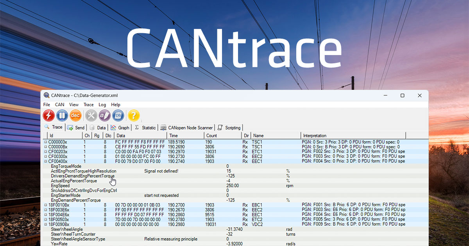
Task: Click the Dir column header
Action: 246,135
